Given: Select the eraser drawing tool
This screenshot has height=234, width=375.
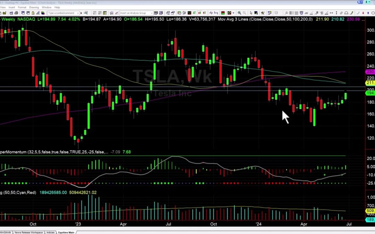Looking at the screenshot, I should pyautogui.click(x=341, y=13).
